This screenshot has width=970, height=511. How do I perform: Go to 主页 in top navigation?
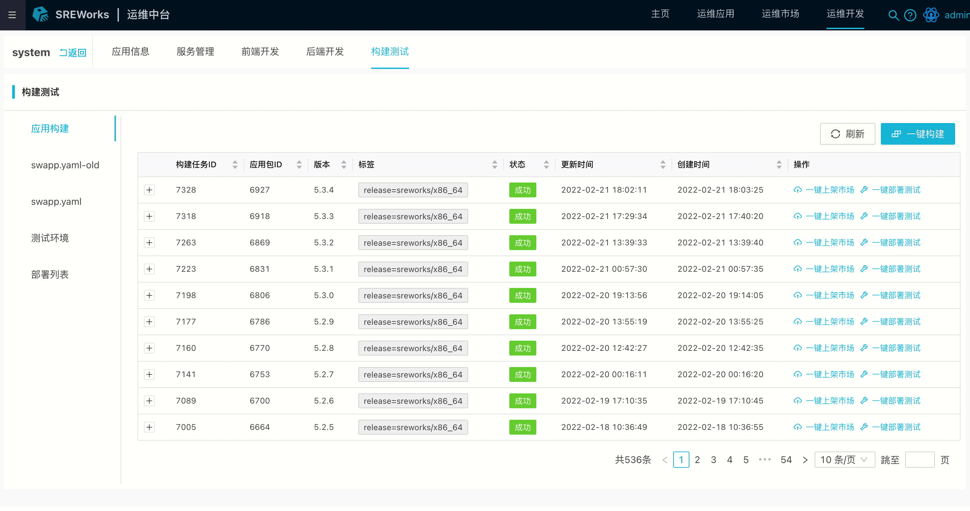coord(660,14)
